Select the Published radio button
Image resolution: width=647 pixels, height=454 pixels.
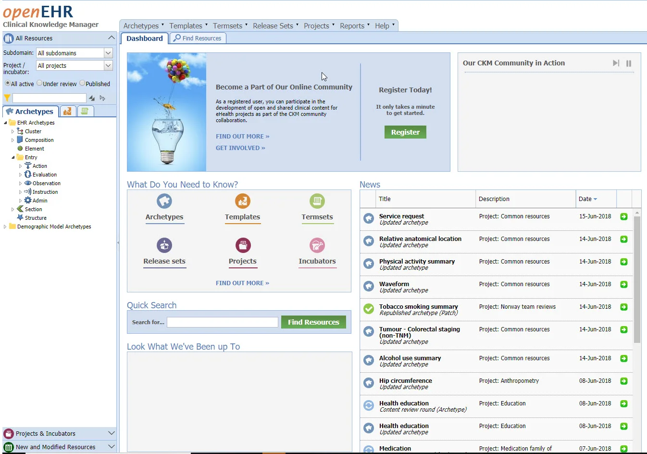[x=82, y=83]
